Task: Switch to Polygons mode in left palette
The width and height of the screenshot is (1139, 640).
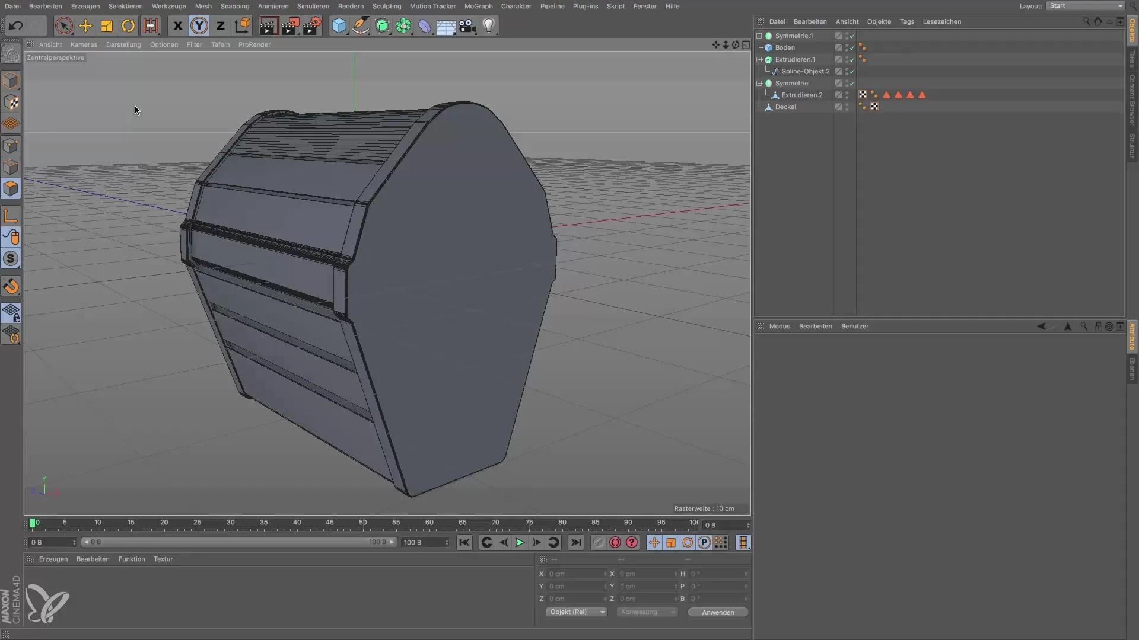Action: click(11, 188)
